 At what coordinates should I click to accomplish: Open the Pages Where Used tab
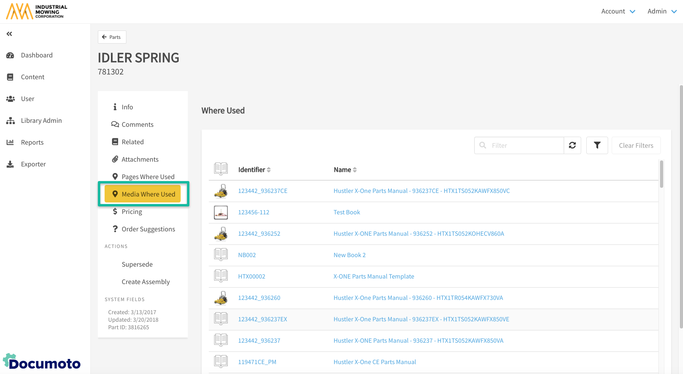pyautogui.click(x=147, y=177)
